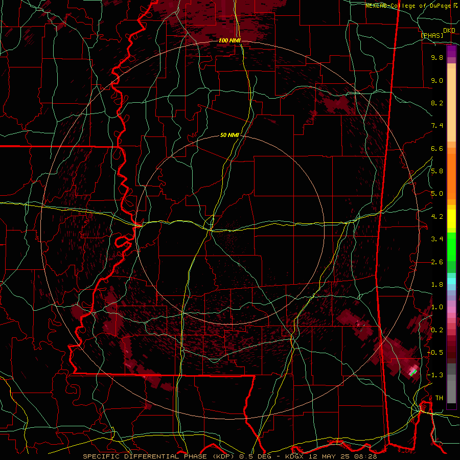Click the 1.0 scale value
Viewport: 460px width, 460px height.
pyautogui.click(x=437, y=307)
